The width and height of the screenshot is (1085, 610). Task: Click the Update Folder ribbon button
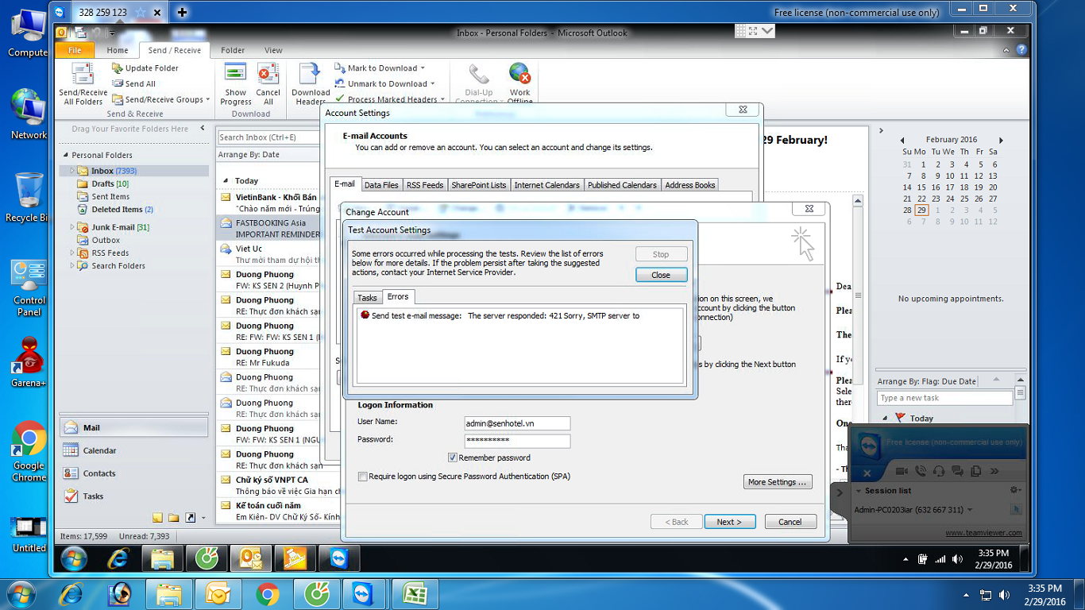coord(145,68)
